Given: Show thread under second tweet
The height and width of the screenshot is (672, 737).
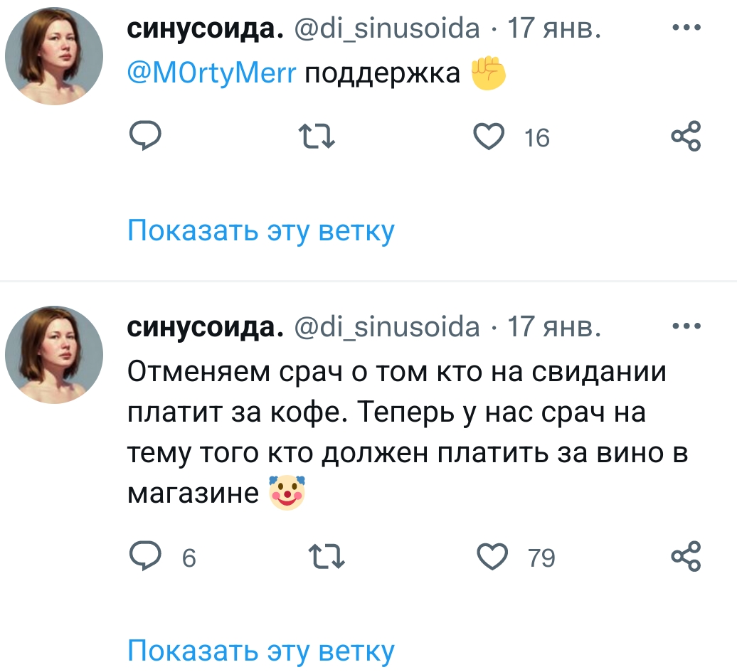Looking at the screenshot, I should coord(260,650).
